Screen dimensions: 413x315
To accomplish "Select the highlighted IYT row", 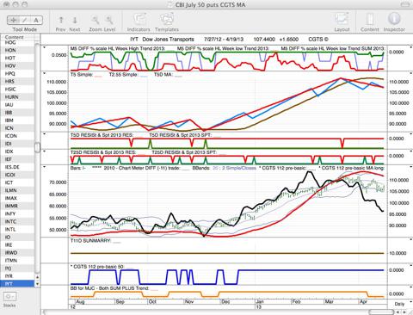I will (17, 283).
